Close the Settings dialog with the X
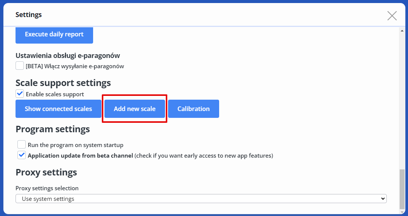This screenshot has height=216, width=408. tap(392, 16)
